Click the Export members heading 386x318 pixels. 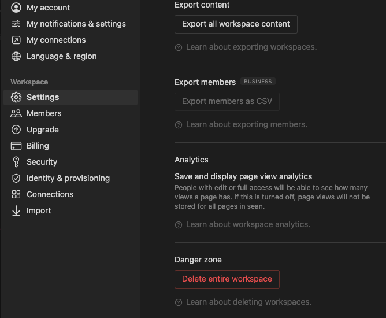coord(205,82)
